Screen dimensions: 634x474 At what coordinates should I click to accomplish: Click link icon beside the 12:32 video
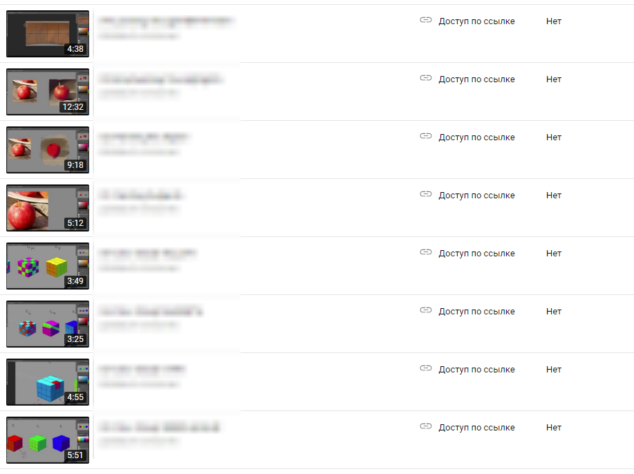point(426,78)
